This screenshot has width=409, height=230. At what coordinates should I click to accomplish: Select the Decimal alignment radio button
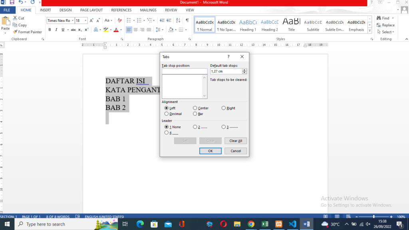click(x=167, y=114)
